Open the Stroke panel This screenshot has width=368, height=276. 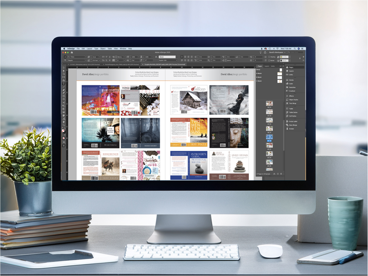pos(295,80)
